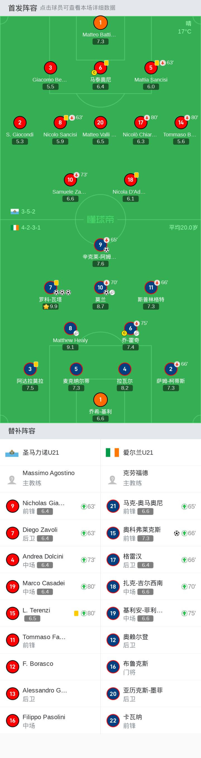Click the Ireland flag 4-2-3-1 formation label
The height and width of the screenshot is (758, 201).
click(26, 227)
